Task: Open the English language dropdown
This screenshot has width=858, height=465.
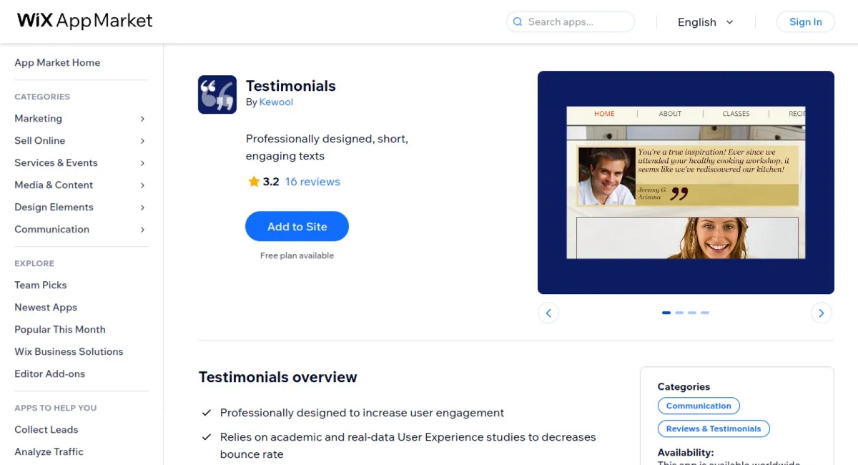Action: click(705, 22)
